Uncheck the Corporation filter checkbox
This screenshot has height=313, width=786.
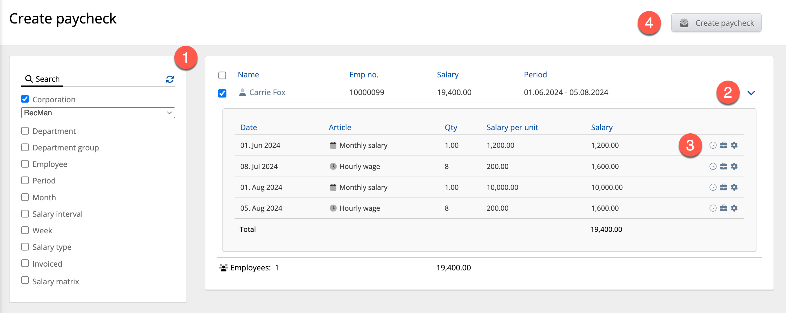(25, 99)
